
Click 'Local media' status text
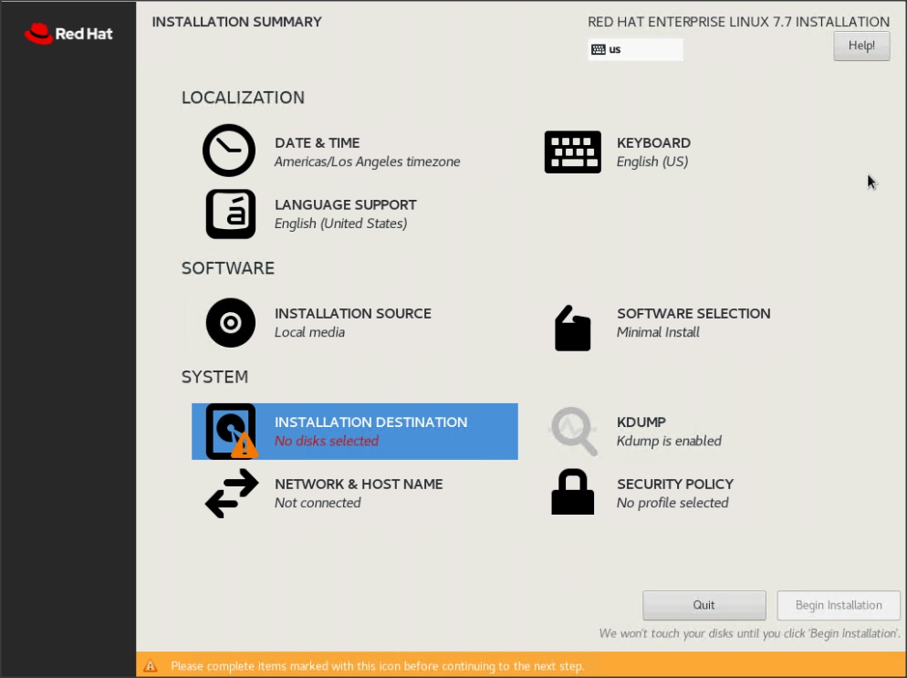pos(309,333)
